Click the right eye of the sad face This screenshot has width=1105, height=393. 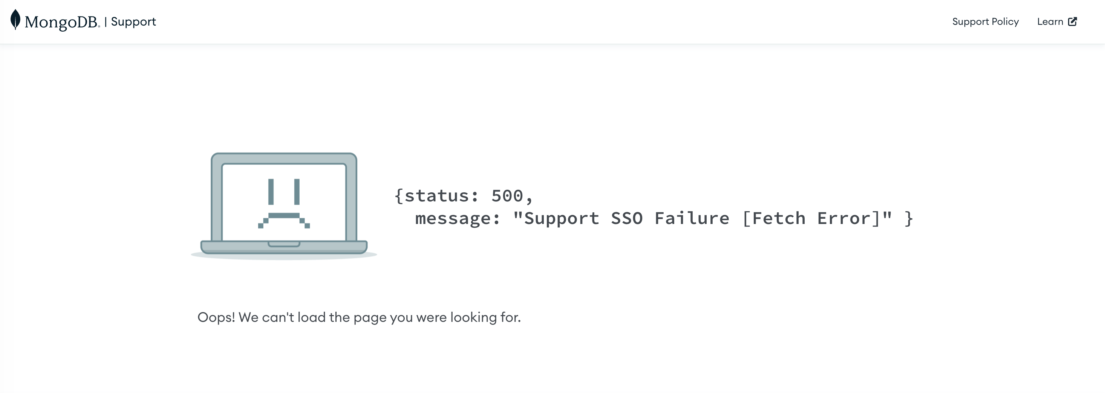[x=297, y=192]
